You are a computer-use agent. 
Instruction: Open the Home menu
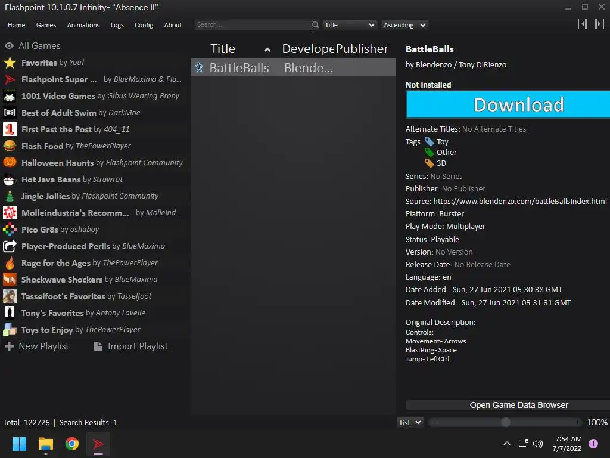coord(16,25)
